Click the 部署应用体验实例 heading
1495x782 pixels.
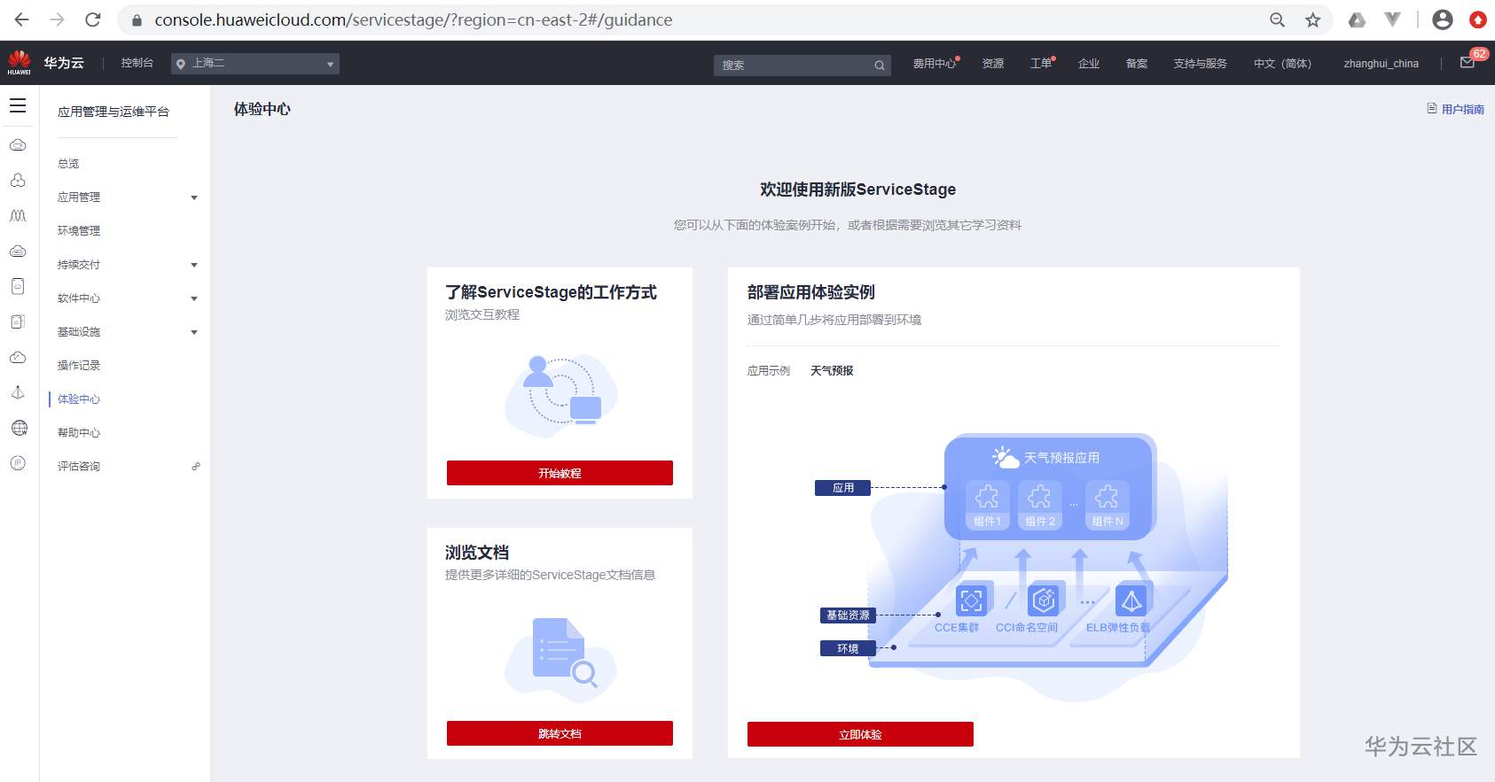coord(811,292)
